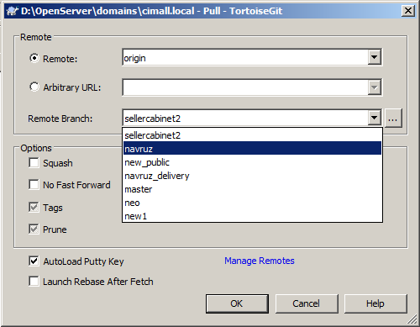Click the Cancel button
420x327 pixels.
[x=307, y=303]
